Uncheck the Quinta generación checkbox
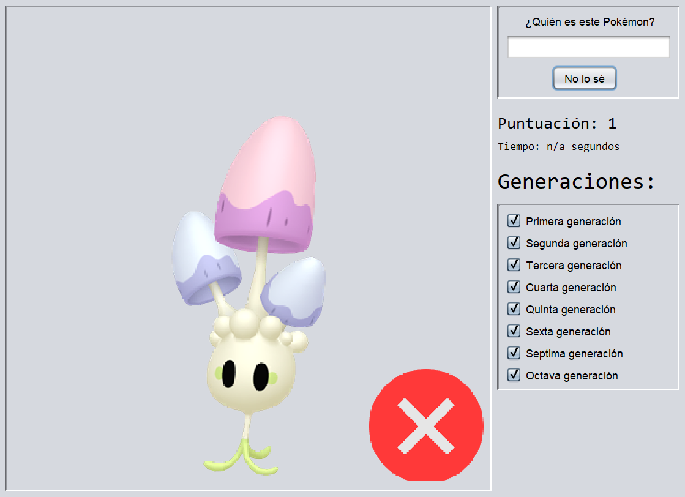The width and height of the screenshot is (685, 497). [514, 309]
